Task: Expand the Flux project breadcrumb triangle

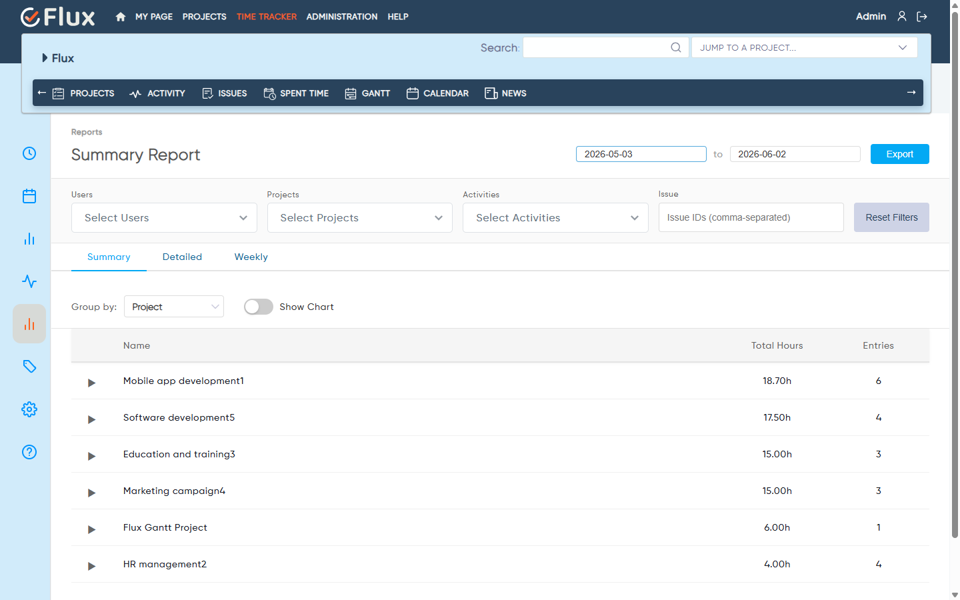Action: pyautogui.click(x=45, y=58)
